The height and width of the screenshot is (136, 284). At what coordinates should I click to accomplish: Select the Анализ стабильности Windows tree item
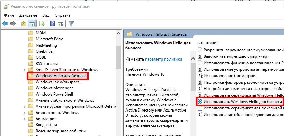pyautogui.click(x=65, y=100)
